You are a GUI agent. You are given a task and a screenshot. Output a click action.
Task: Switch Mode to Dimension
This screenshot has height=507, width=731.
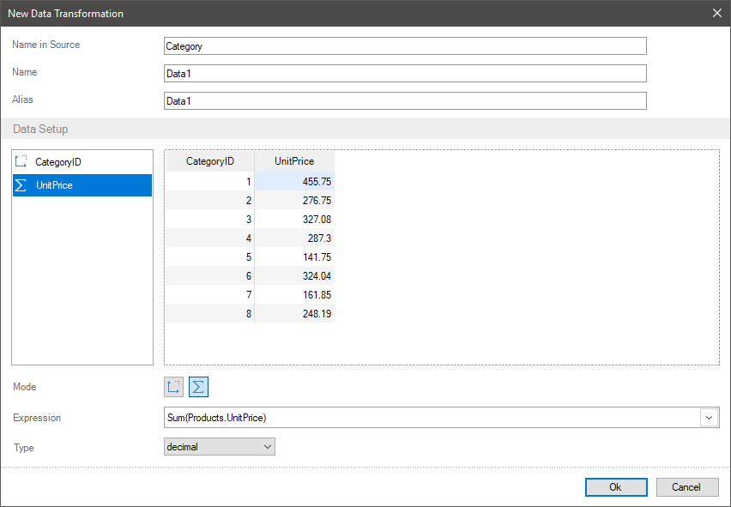pyautogui.click(x=174, y=387)
